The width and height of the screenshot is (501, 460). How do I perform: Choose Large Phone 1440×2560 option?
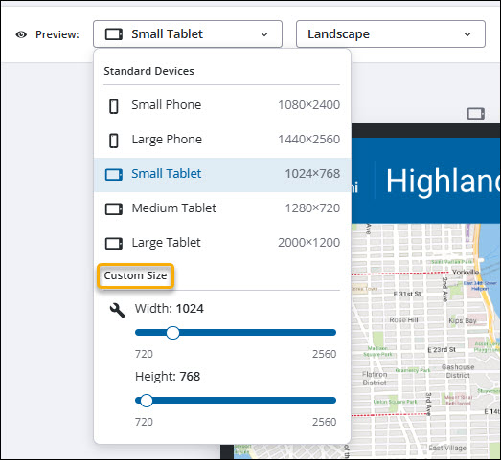click(222, 140)
